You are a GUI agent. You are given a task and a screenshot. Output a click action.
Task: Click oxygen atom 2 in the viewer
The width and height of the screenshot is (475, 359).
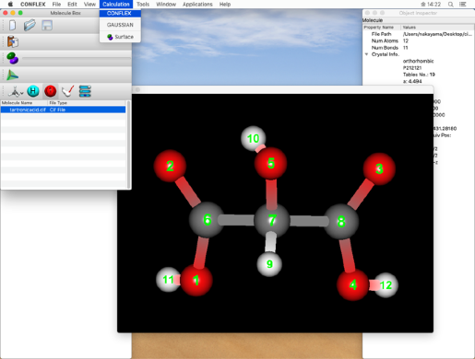click(170, 166)
